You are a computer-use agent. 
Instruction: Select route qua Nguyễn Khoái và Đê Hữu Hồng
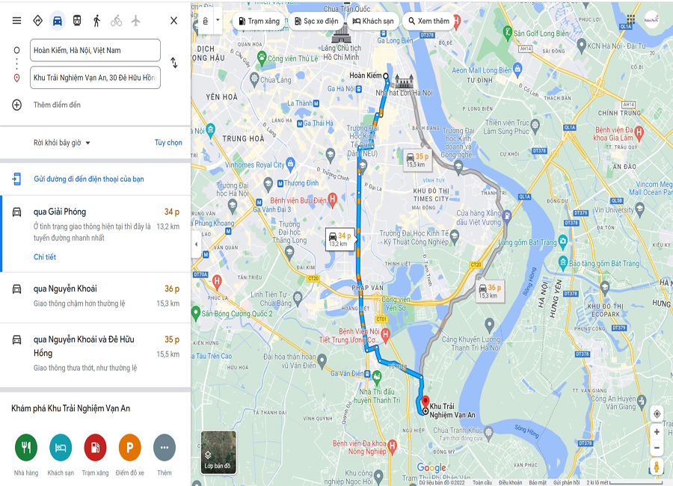pyautogui.click(x=95, y=354)
